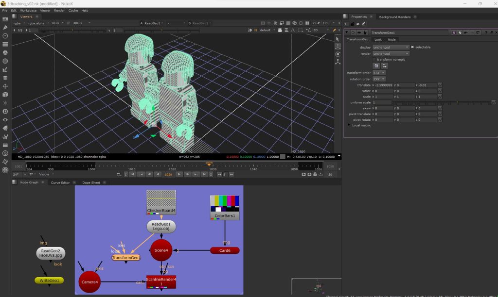The height and width of the screenshot is (297, 498).
Task: Open the Transform tools move-arrows icon
Action: point(5,86)
